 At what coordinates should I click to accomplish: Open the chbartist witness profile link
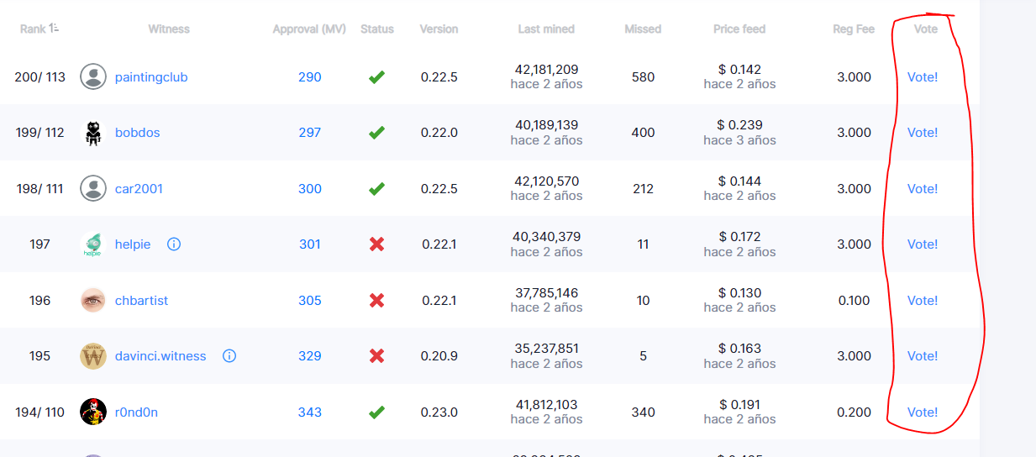141,301
